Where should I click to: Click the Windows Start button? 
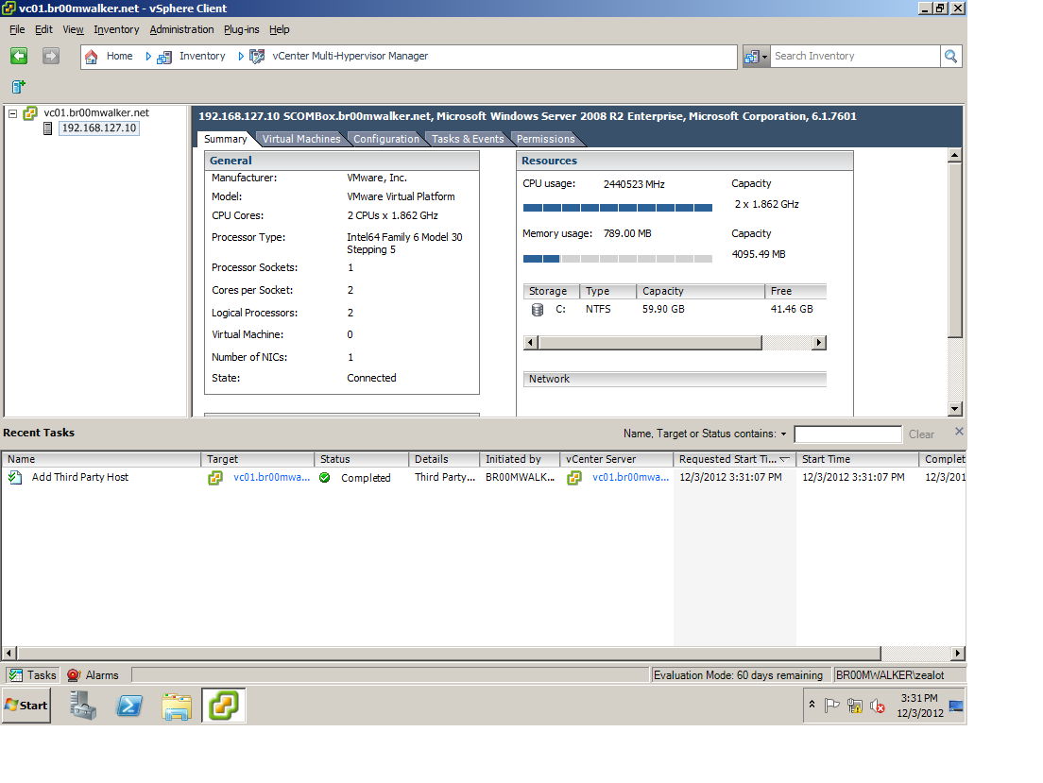[26, 706]
